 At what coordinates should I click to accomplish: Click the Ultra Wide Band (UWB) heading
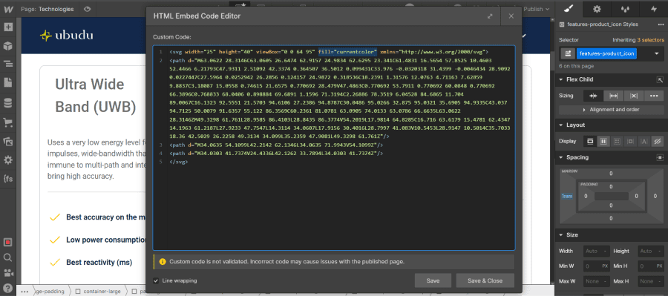click(x=96, y=96)
